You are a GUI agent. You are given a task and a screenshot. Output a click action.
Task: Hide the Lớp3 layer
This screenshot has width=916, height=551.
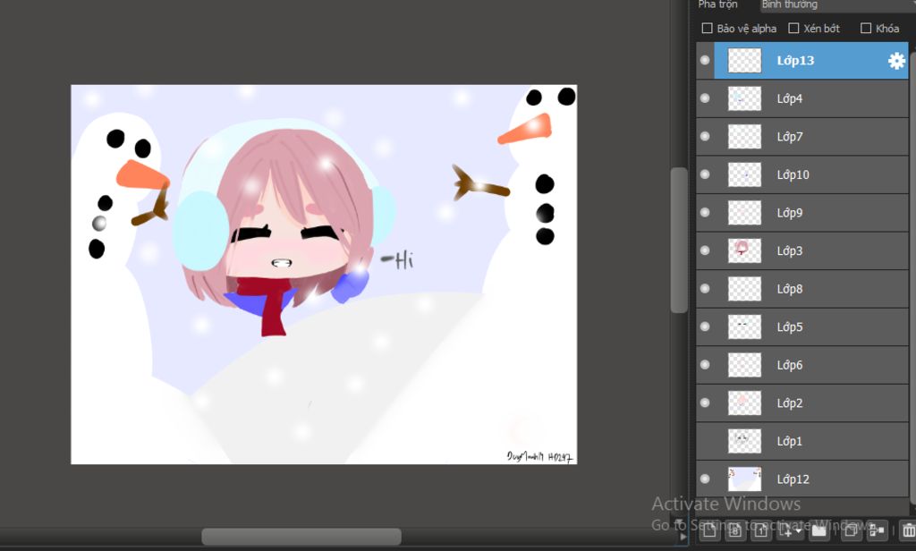coord(705,250)
